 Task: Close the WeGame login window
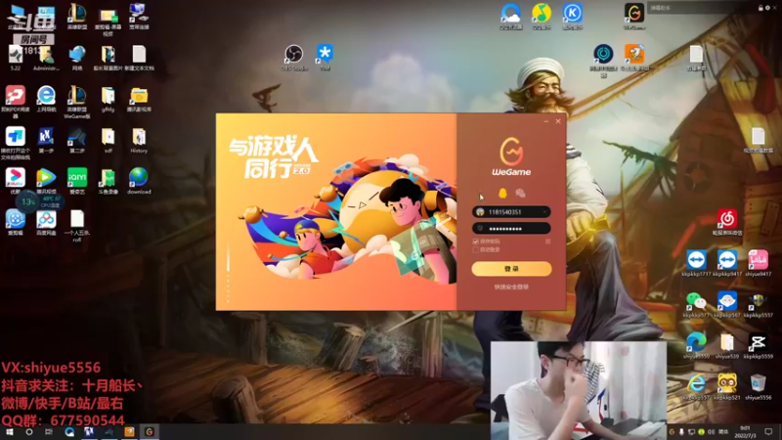point(558,121)
